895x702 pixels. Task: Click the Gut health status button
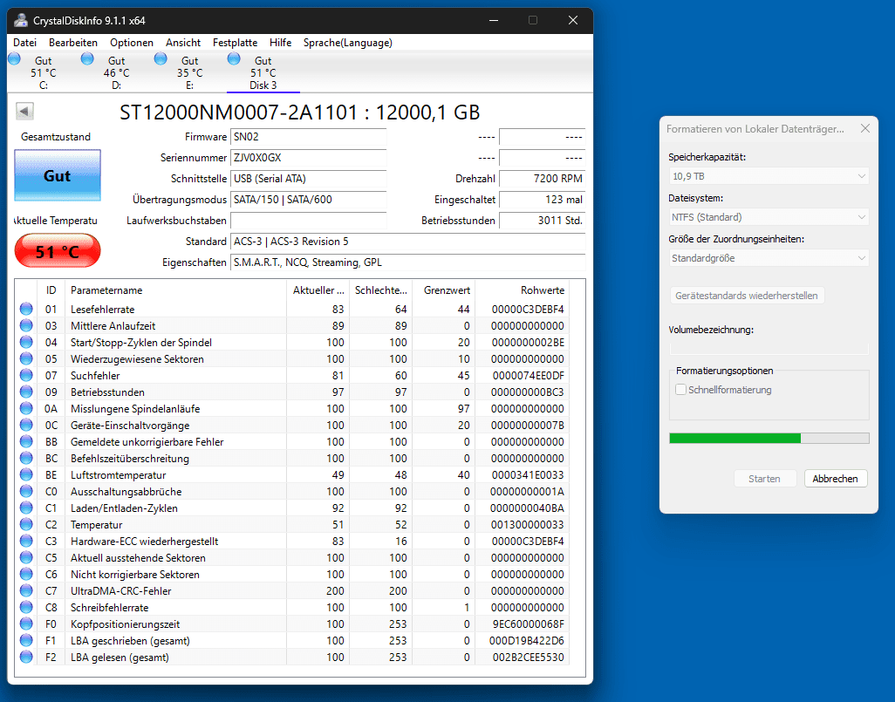coord(58,175)
